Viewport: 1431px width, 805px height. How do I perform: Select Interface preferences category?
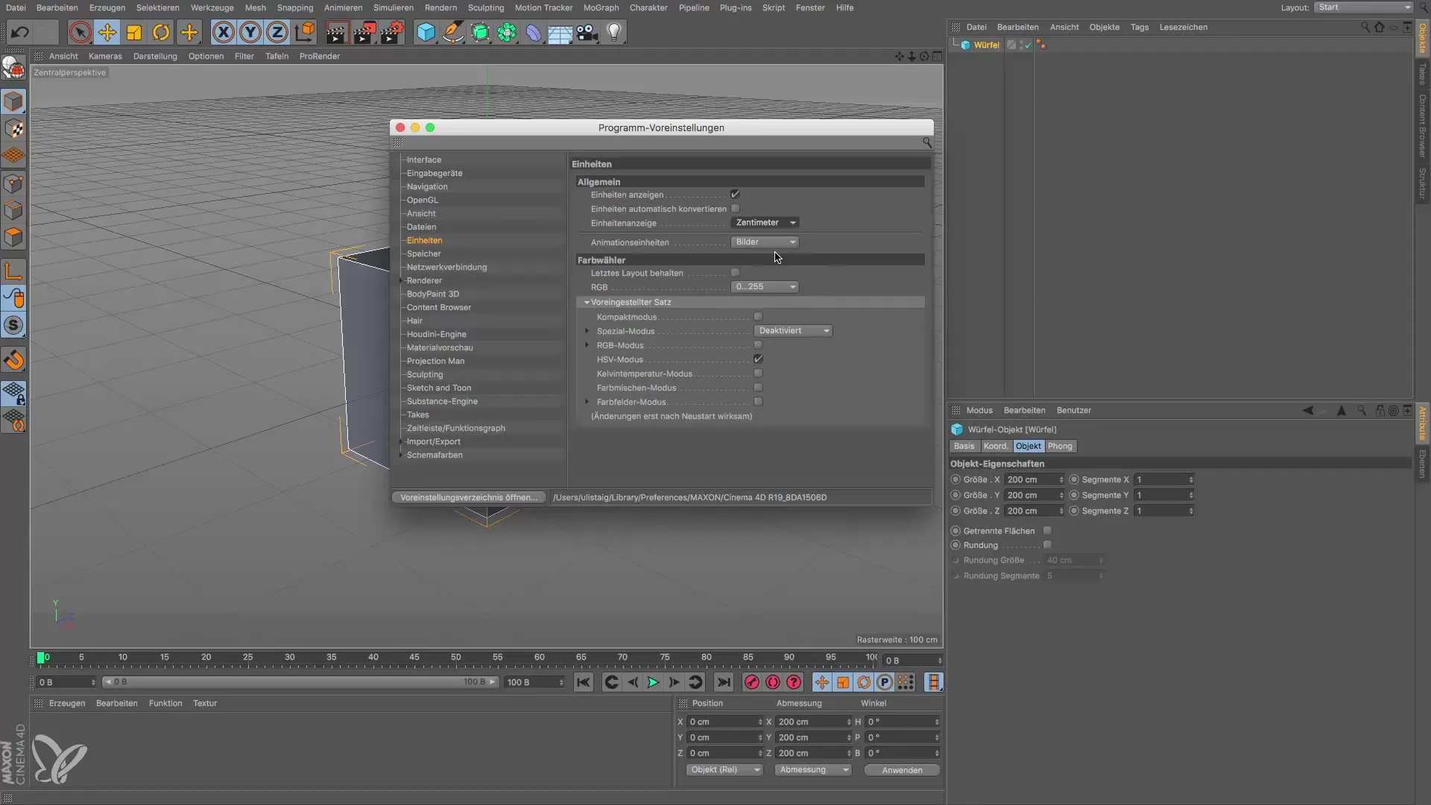pos(423,160)
